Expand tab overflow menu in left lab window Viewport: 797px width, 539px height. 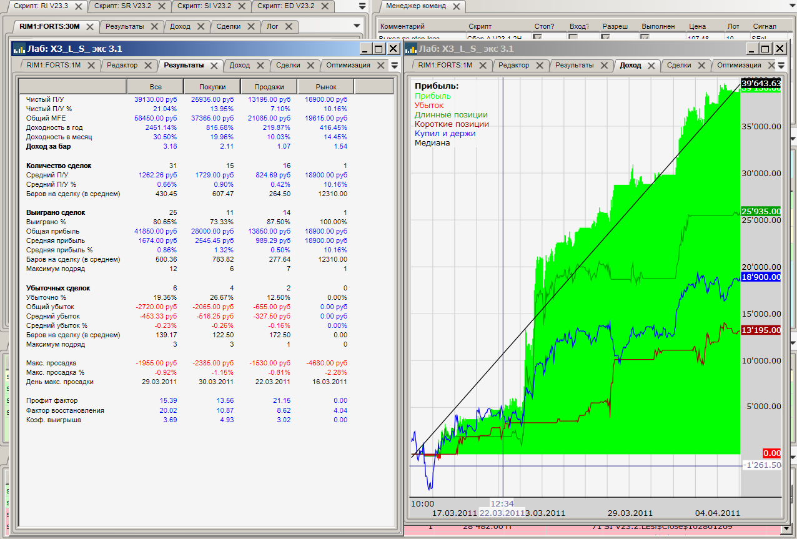tap(394, 66)
